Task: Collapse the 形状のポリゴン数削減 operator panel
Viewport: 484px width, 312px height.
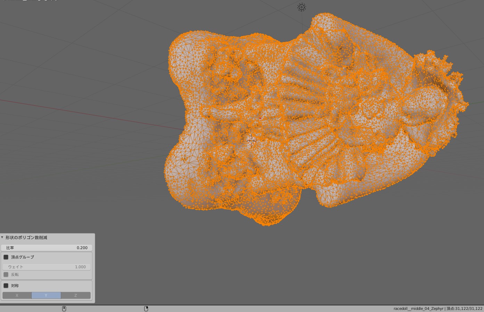Action: 2,238
